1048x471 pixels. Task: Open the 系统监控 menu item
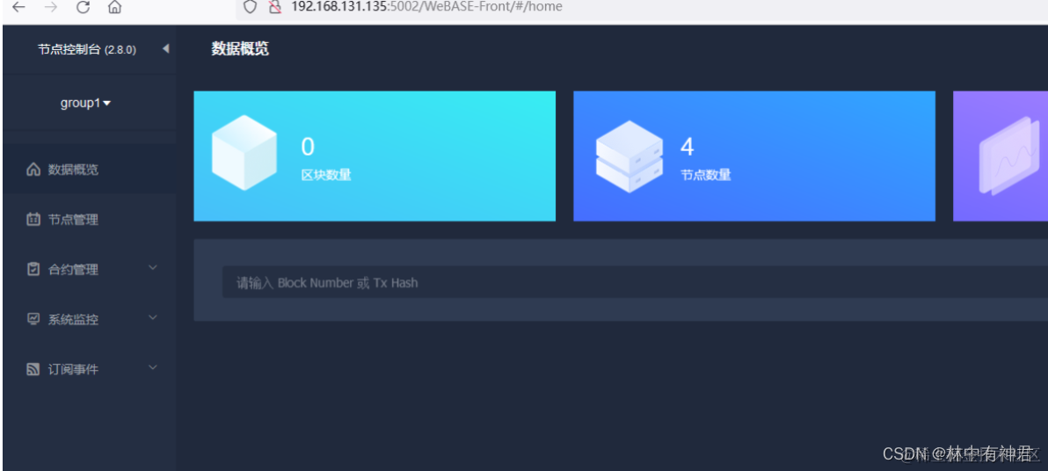[x=89, y=319]
